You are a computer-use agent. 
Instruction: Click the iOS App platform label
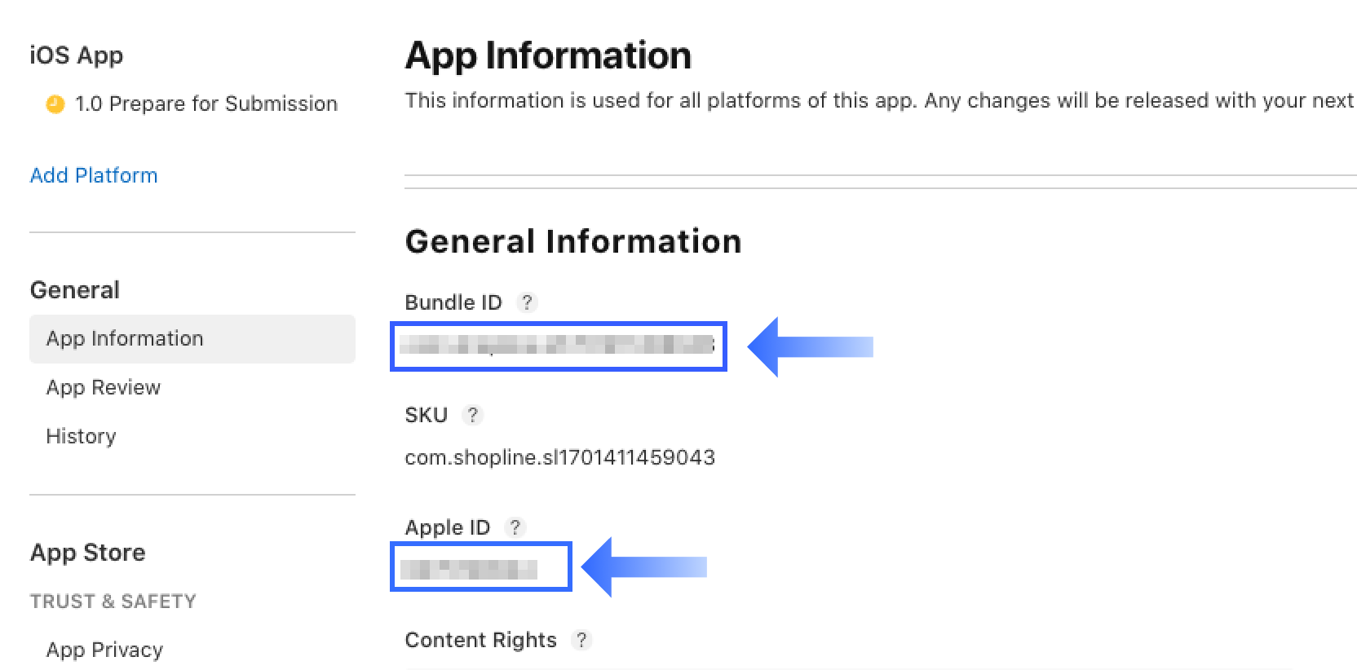[77, 55]
